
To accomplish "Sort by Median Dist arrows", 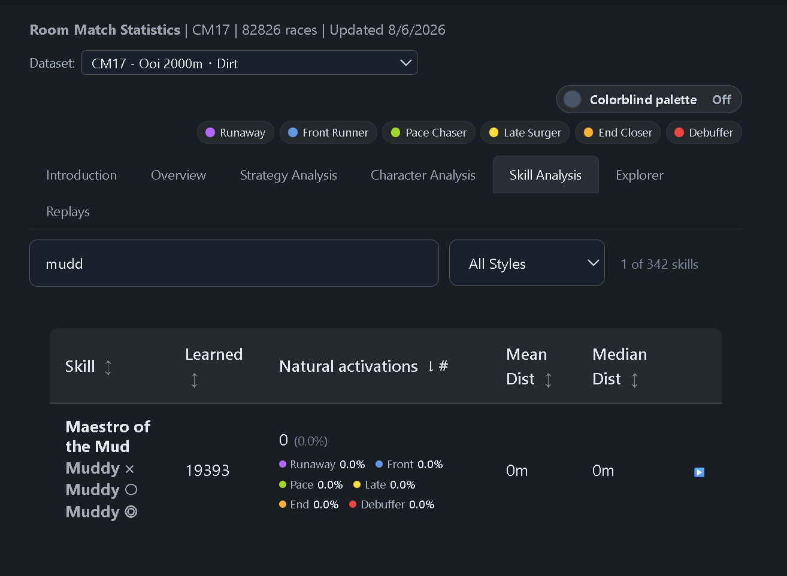I will pos(634,380).
